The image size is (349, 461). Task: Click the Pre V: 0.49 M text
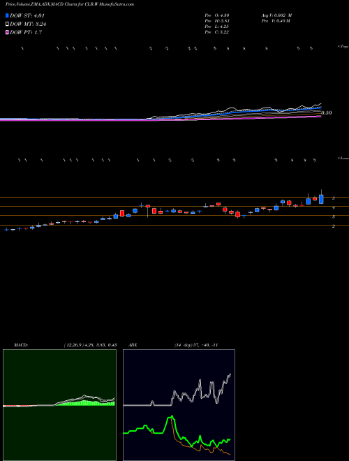pos(275,21)
